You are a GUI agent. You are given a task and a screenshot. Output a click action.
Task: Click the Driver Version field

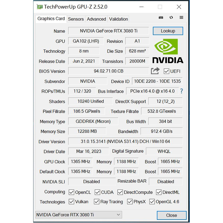[x=125, y=141]
